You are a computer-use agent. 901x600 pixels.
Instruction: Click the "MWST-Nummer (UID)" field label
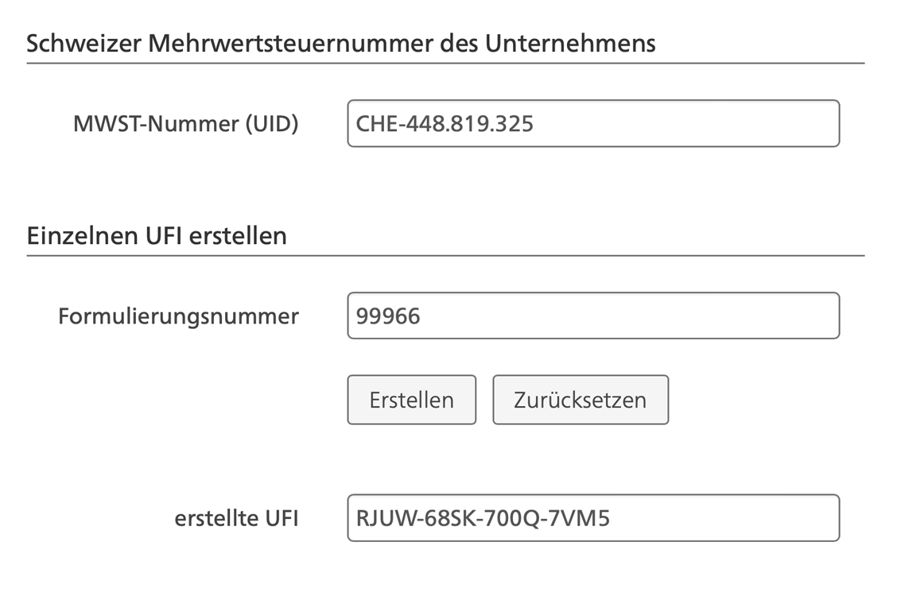(185, 124)
